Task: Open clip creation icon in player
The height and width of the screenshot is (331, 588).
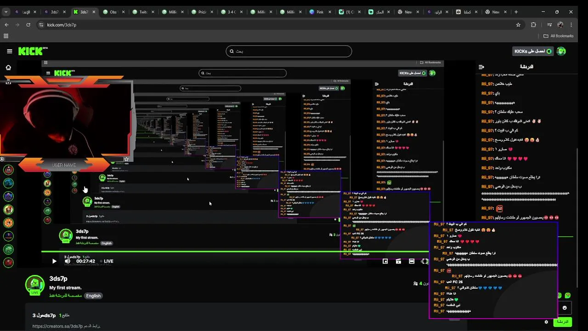Action: tap(398, 261)
